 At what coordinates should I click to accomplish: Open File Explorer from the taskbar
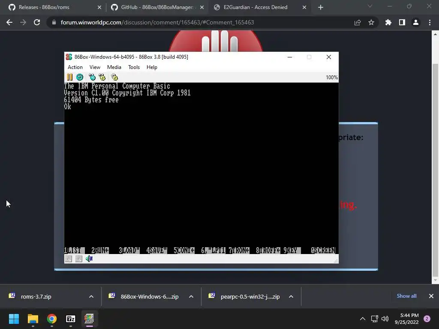click(x=33, y=319)
